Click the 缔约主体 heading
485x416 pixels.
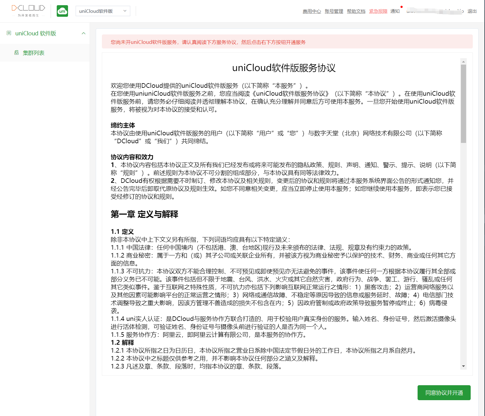[123, 125]
